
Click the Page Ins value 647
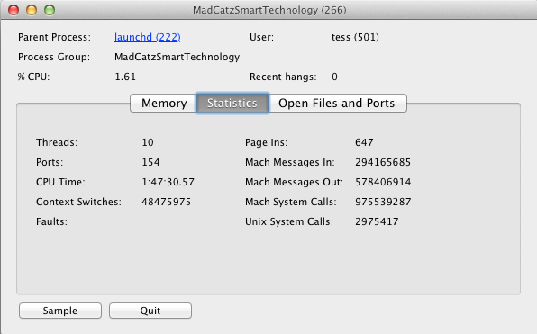(364, 142)
